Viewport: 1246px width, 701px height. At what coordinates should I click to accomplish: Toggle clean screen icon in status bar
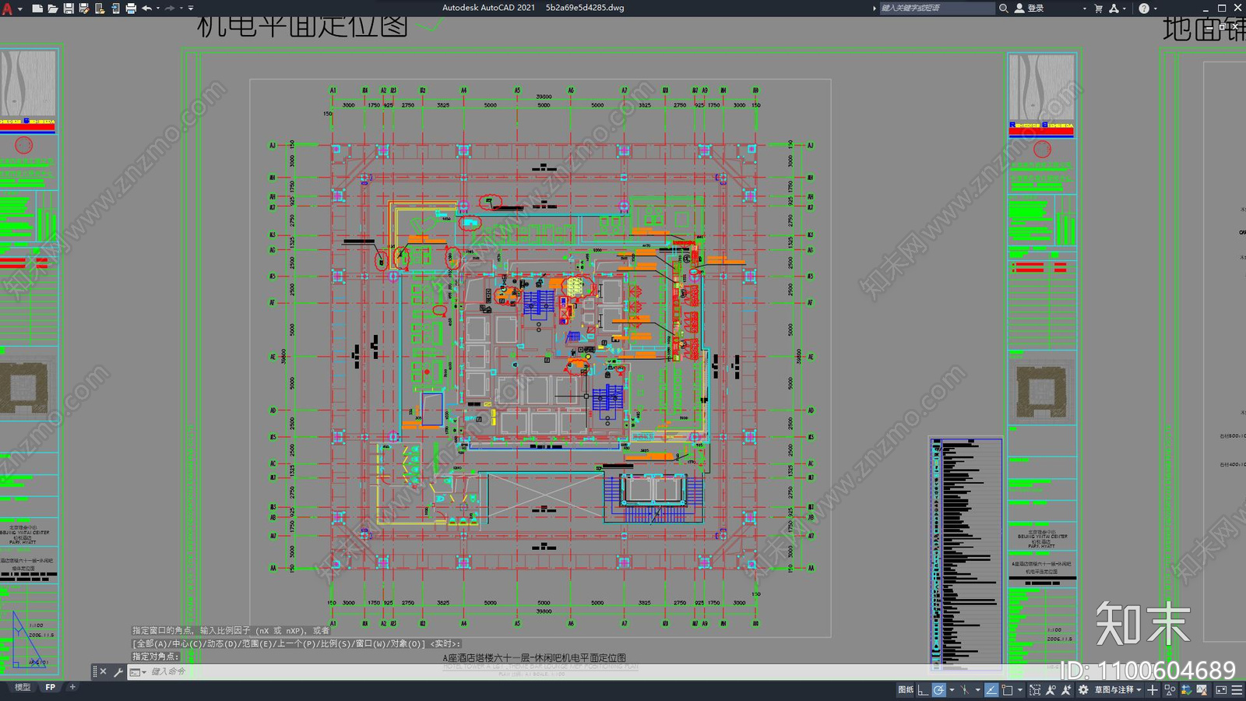[1221, 689]
